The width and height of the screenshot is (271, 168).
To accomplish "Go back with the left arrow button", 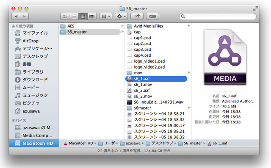I will [x=16, y=17].
